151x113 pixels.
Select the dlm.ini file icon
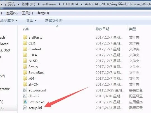(x=25, y=96)
